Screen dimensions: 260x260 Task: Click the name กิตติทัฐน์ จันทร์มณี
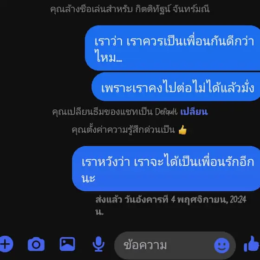click(172, 9)
